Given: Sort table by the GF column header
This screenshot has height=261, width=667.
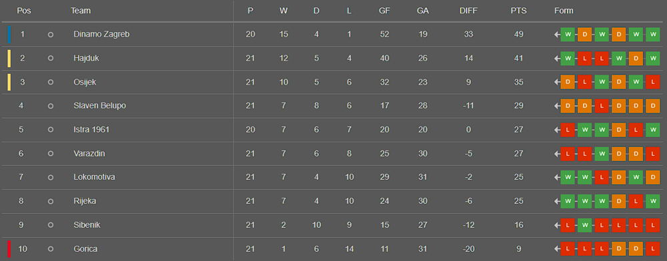Looking at the screenshot, I should pyautogui.click(x=385, y=11).
